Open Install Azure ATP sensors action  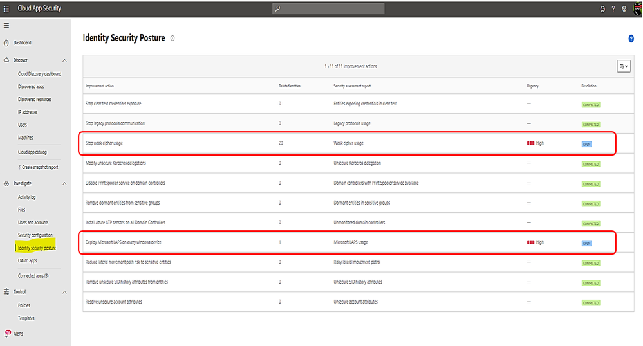click(126, 223)
